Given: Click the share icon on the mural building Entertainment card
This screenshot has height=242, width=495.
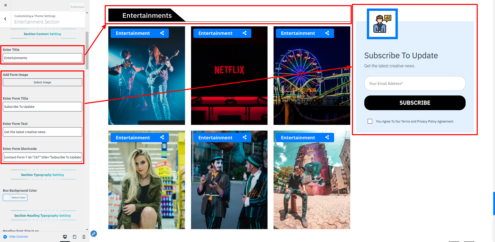Looking at the screenshot, I should point(327,138).
